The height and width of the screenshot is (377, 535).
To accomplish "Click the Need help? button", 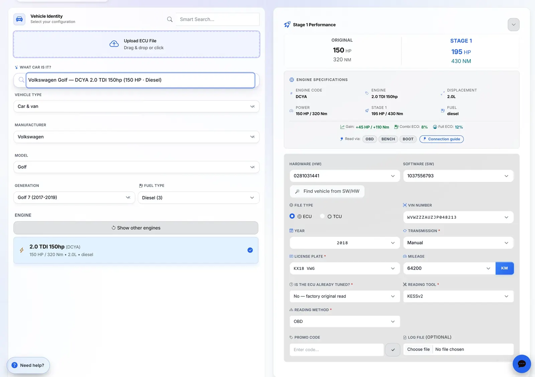I will pyautogui.click(x=28, y=365).
